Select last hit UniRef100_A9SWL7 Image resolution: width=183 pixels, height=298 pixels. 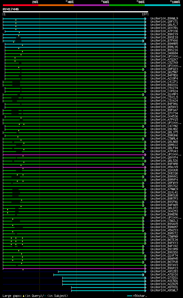(x=164, y=290)
